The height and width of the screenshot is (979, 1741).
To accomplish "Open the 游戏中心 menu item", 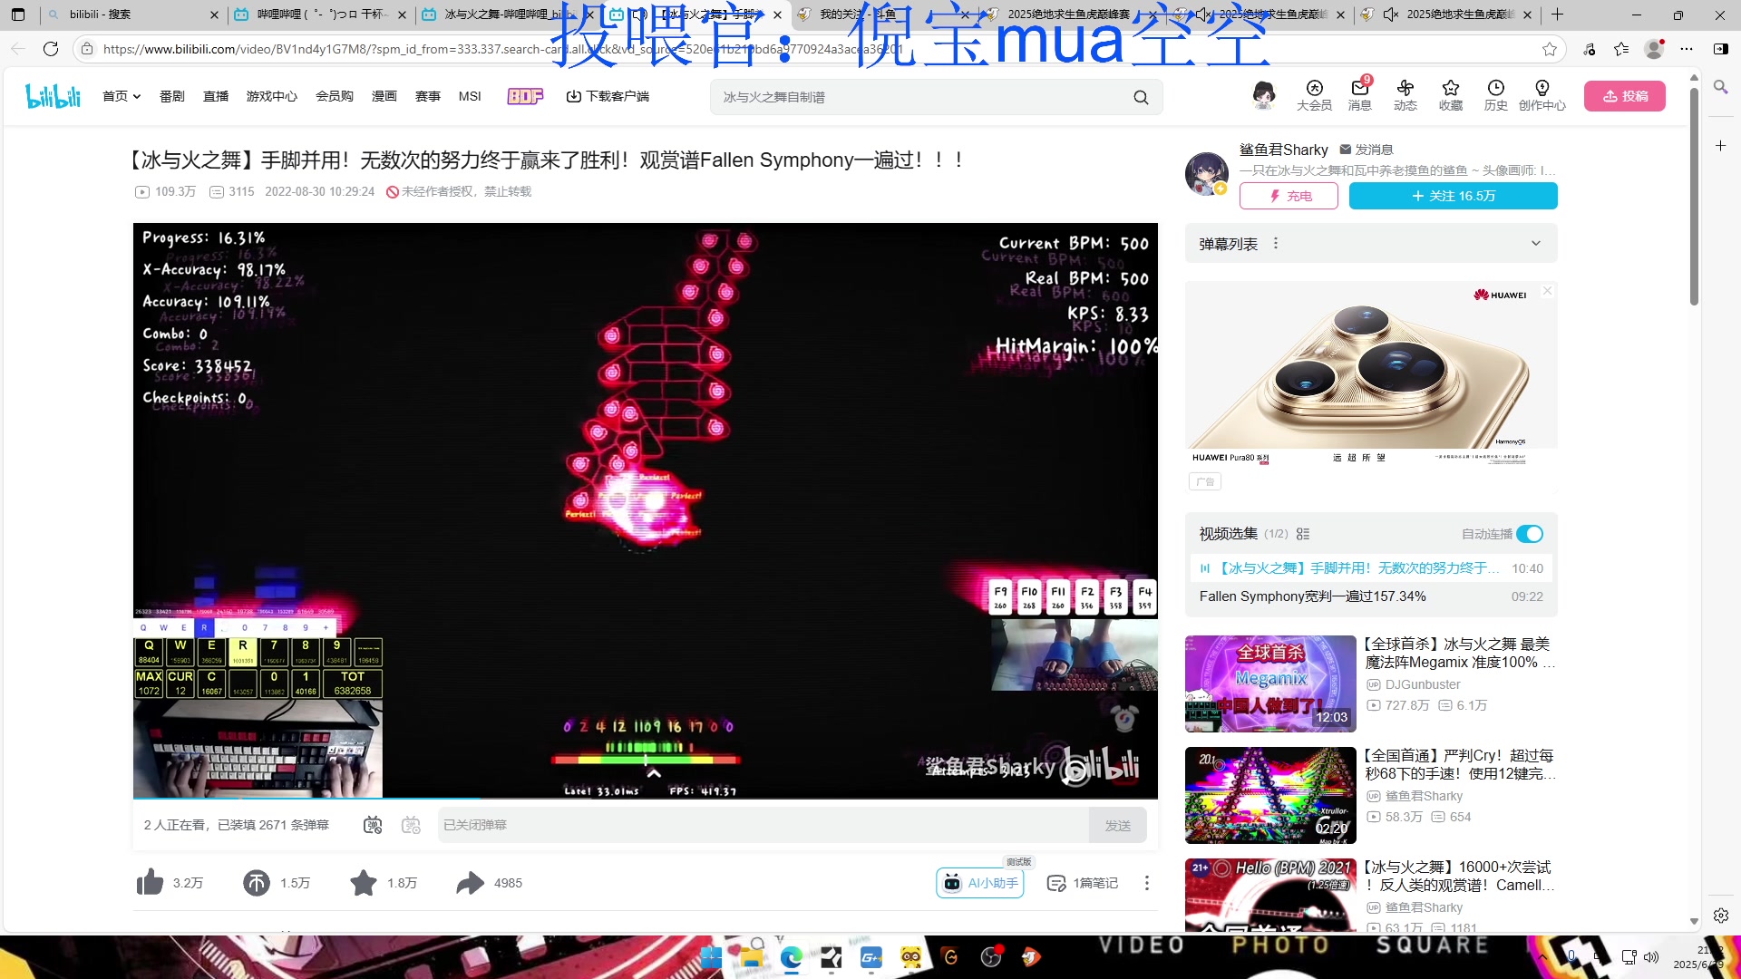I will click(x=272, y=96).
